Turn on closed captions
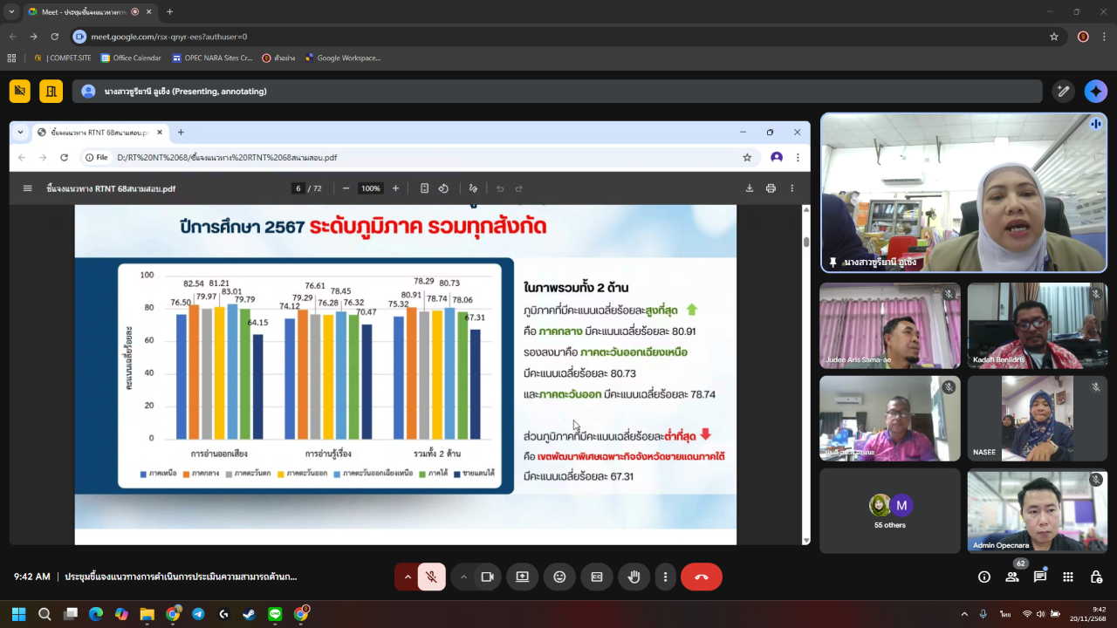The width and height of the screenshot is (1117, 628). [x=597, y=577]
